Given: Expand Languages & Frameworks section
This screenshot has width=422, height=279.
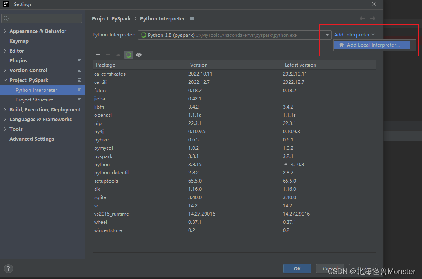Looking at the screenshot, I should coord(5,120).
